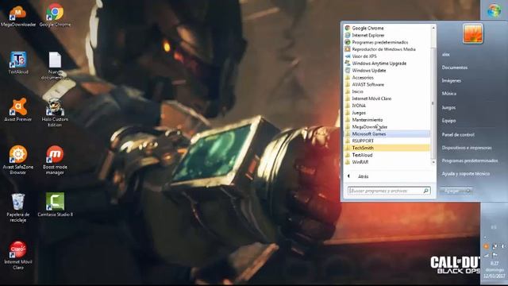Expand the MegaDownloader folder in the list

coord(387,127)
